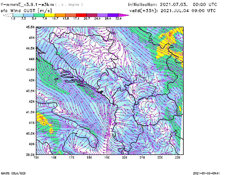
Task: Click the 18E longitude label
Action: point(89,157)
